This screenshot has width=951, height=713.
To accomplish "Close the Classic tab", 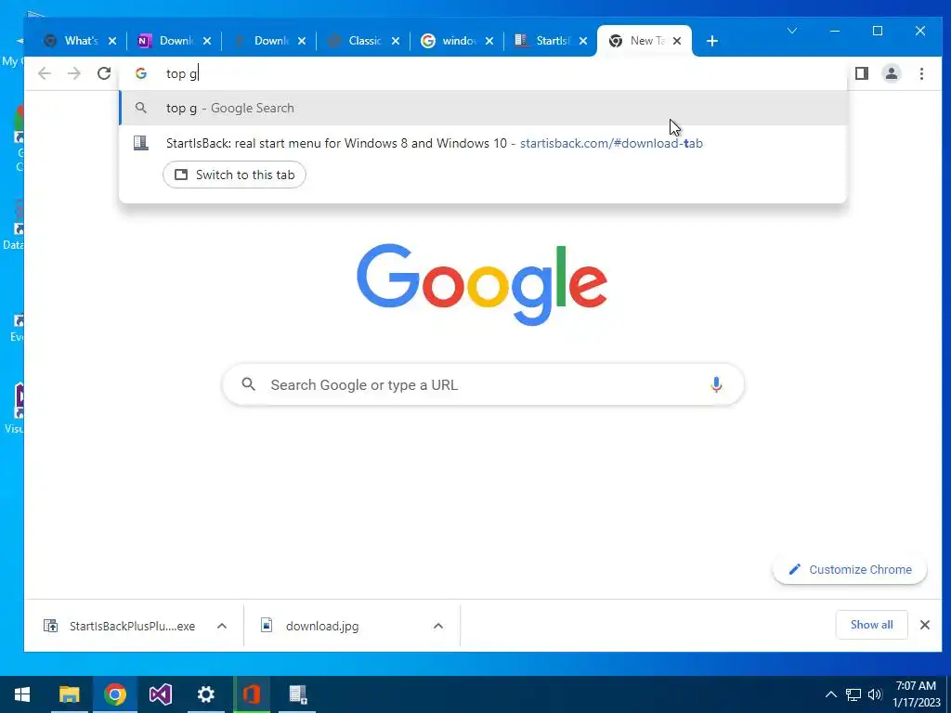I will [x=396, y=41].
